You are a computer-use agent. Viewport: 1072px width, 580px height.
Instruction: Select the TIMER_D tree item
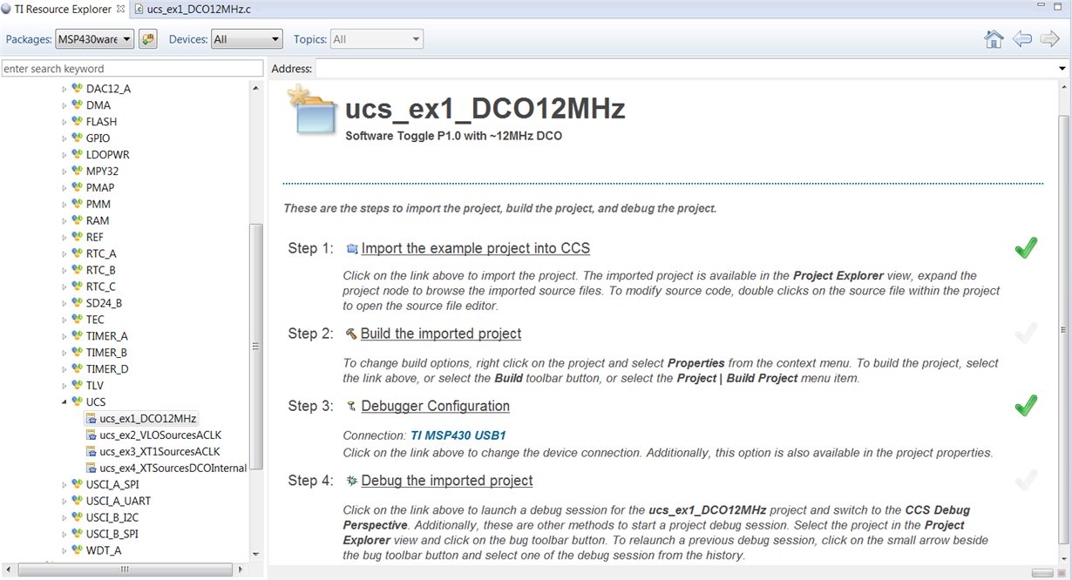107,369
